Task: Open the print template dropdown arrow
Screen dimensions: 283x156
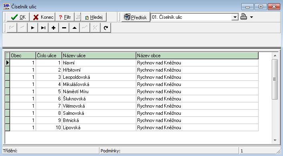Action: [235, 17]
